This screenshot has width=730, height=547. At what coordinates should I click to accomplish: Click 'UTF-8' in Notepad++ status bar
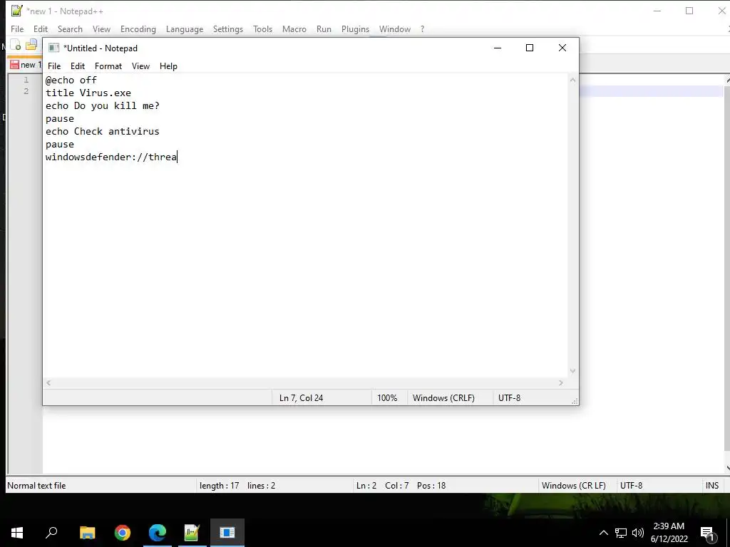(x=632, y=486)
